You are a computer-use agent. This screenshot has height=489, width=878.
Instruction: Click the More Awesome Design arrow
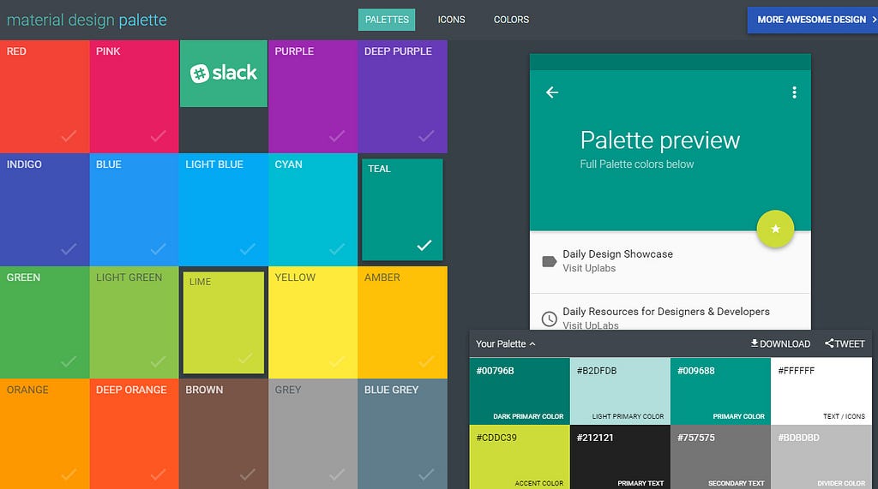click(x=874, y=20)
